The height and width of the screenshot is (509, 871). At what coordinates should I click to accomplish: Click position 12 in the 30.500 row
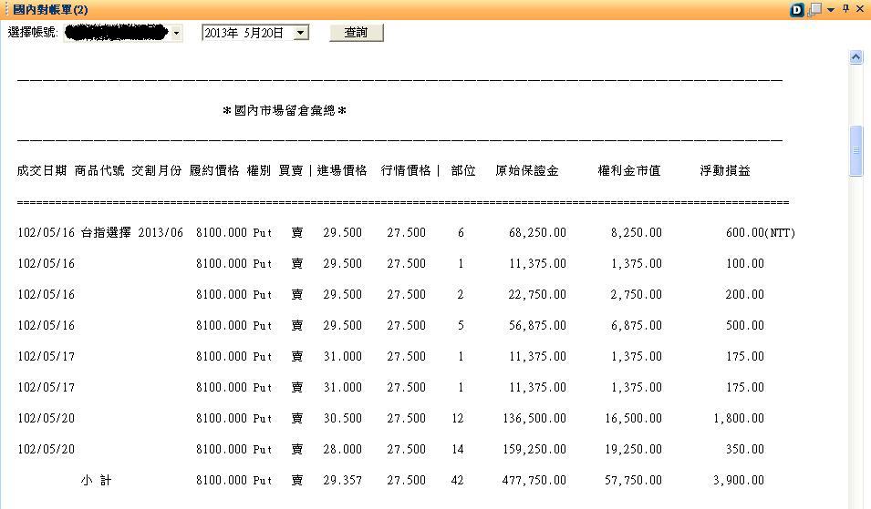click(458, 419)
